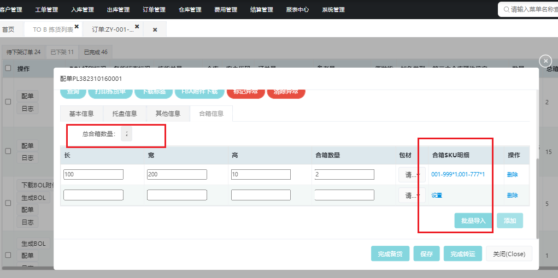Open 订单管理 menu
Viewport: 558px width, 278px height.
click(x=154, y=10)
